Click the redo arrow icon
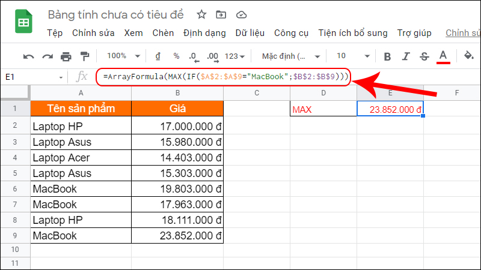Screen dimensions: 481x270 coord(47,56)
